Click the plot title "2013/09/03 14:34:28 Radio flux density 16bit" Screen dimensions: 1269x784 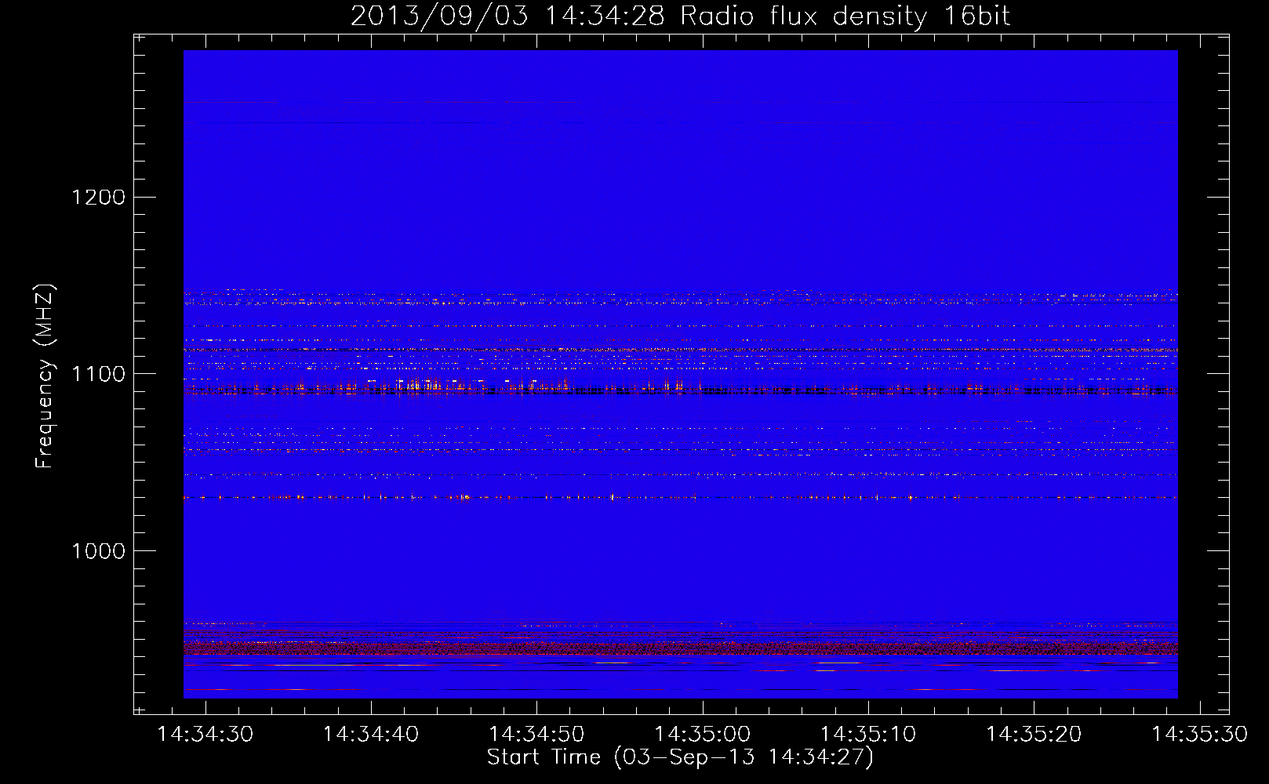(680, 16)
